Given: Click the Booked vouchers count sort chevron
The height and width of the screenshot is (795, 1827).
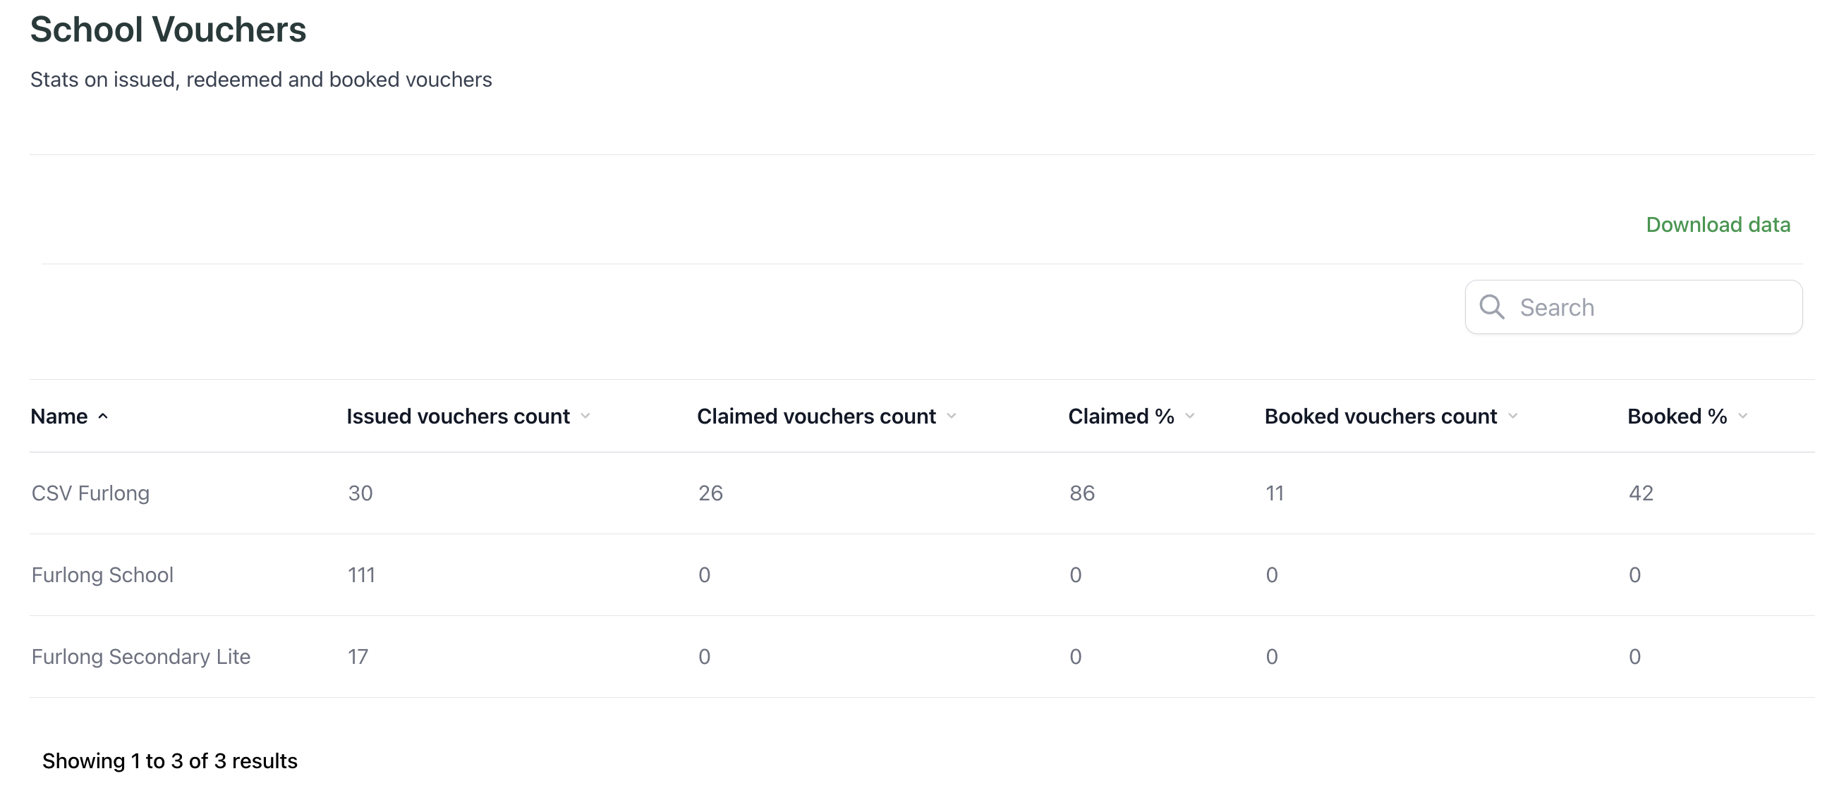Looking at the screenshot, I should pyautogui.click(x=1512, y=416).
